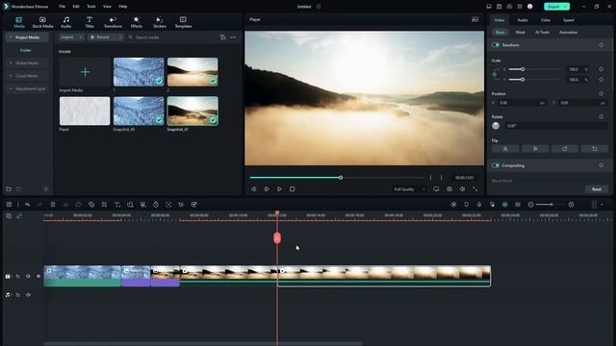Add keyframe for Position

tap(601, 94)
